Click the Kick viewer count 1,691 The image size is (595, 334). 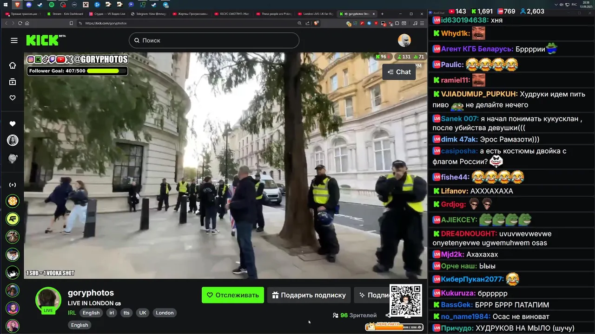[x=482, y=11]
